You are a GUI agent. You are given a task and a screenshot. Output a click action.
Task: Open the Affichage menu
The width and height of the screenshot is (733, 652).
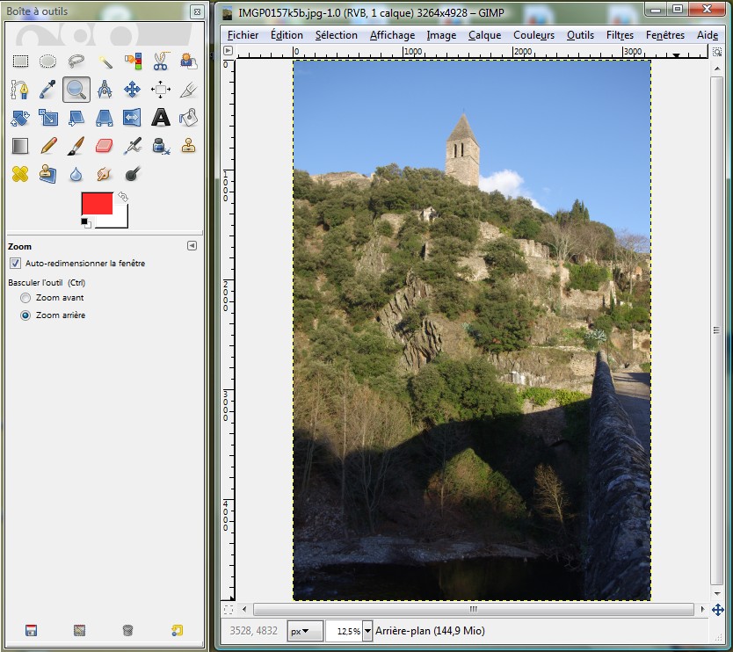coord(392,35)
